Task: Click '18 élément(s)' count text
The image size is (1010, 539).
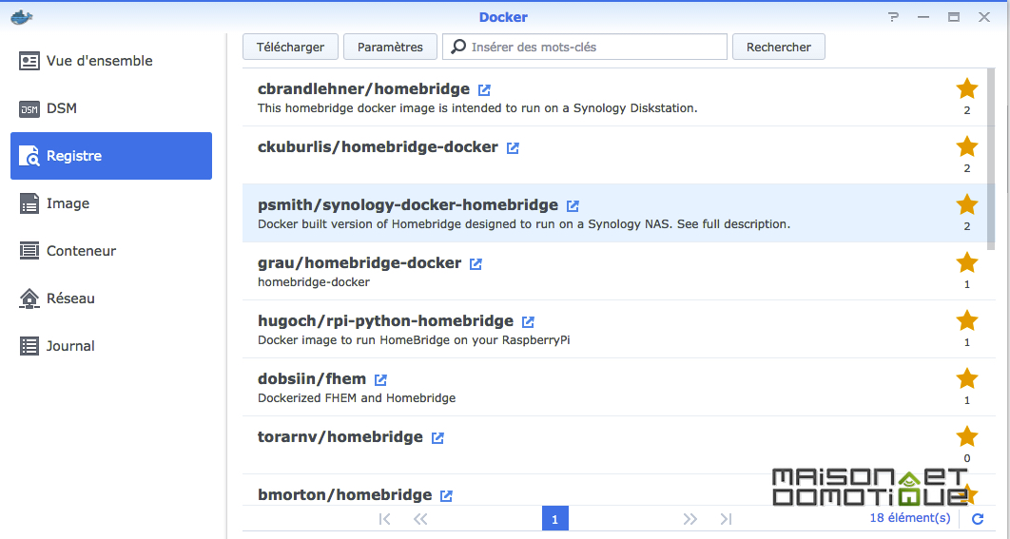Action: (x=909, y=518)
